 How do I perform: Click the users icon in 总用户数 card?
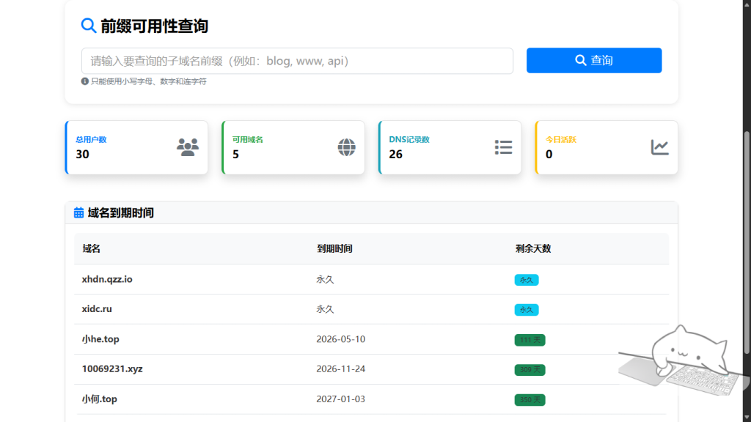click(188, 147)
